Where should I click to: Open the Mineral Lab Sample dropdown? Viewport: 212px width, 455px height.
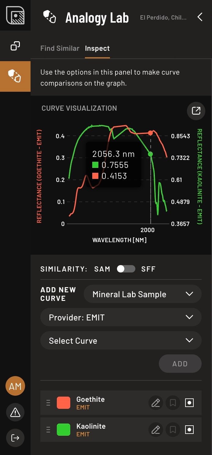(x=143, y=294)
